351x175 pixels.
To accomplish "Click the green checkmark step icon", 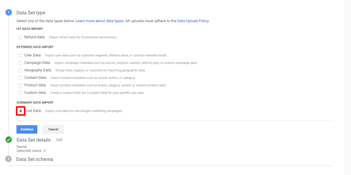I will click(x=9, y=140).
